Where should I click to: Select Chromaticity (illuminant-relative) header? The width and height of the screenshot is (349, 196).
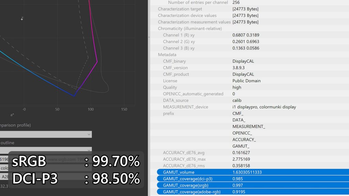(190, 29)
